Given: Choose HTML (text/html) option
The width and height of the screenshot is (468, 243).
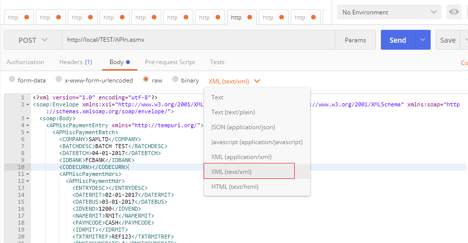Looking at the screenshot, I should click(257, 186).
